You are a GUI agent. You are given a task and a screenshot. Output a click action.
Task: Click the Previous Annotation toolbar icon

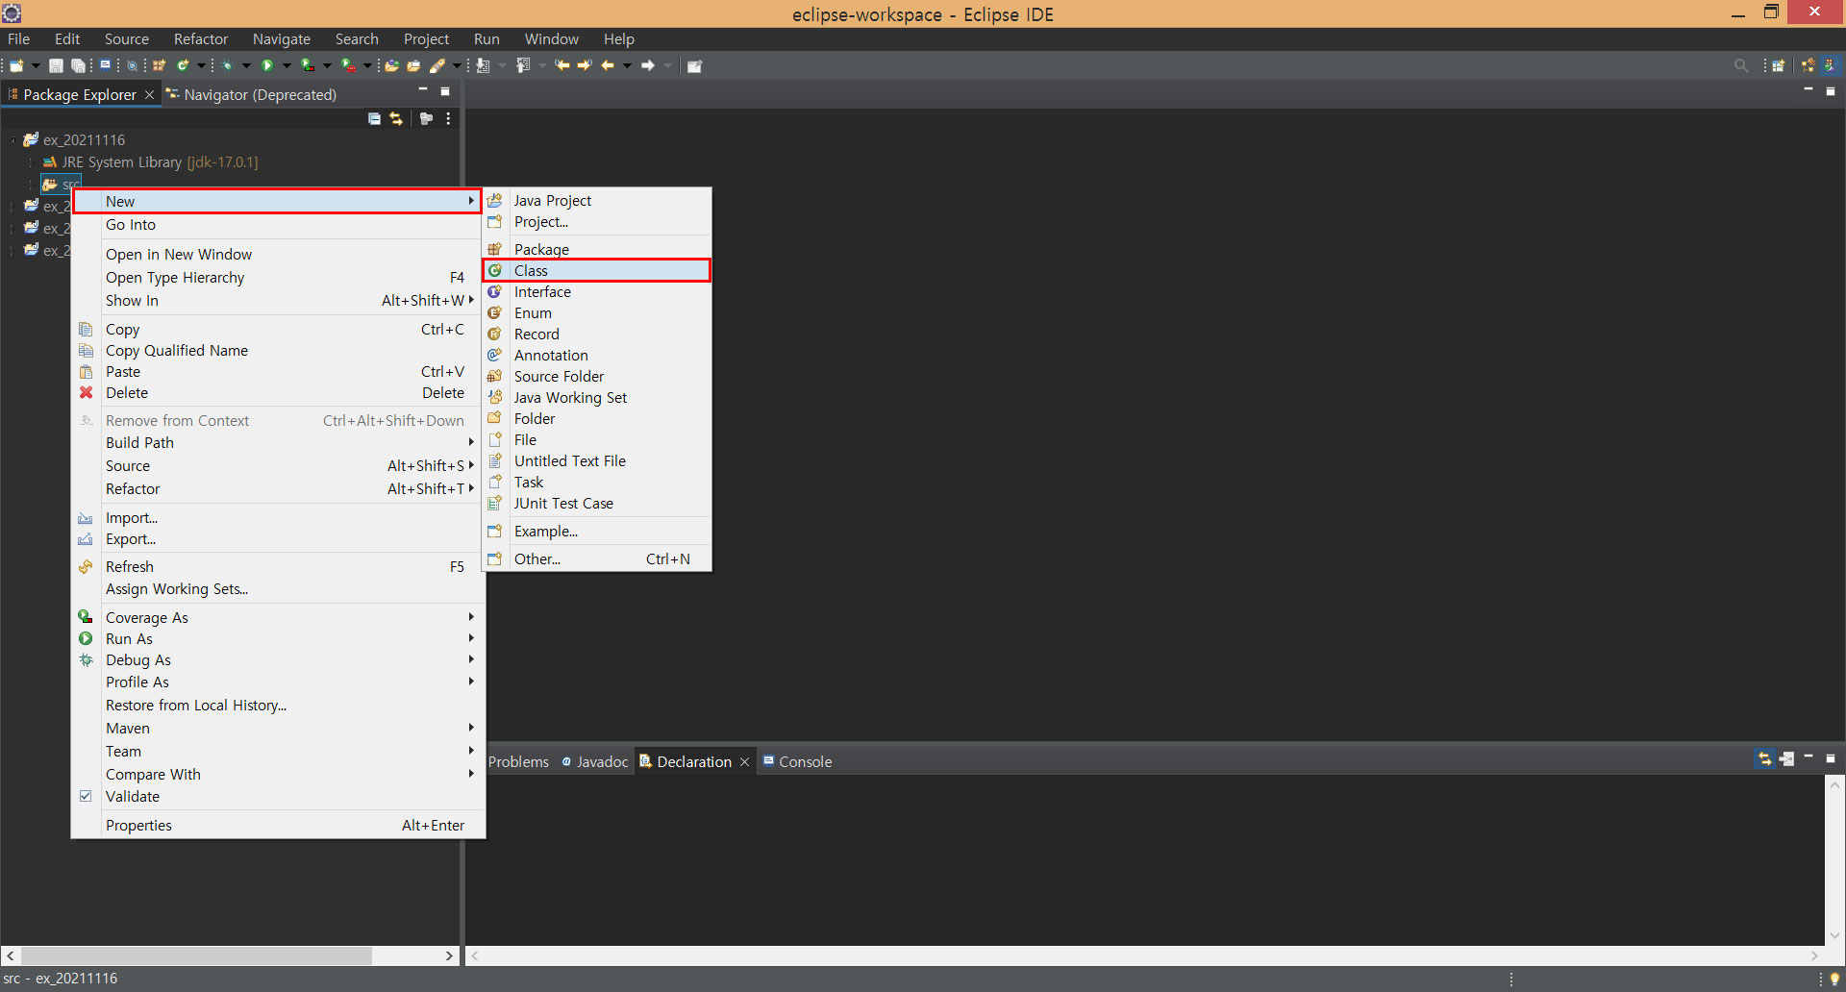point(523,65)
